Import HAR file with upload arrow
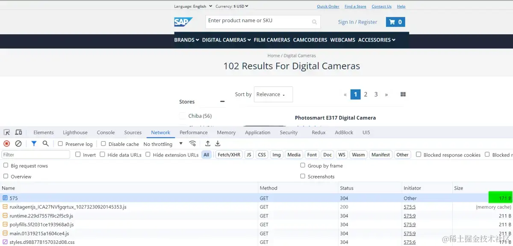513x246 pixels. pyautogui.click(x=208, y=144)
